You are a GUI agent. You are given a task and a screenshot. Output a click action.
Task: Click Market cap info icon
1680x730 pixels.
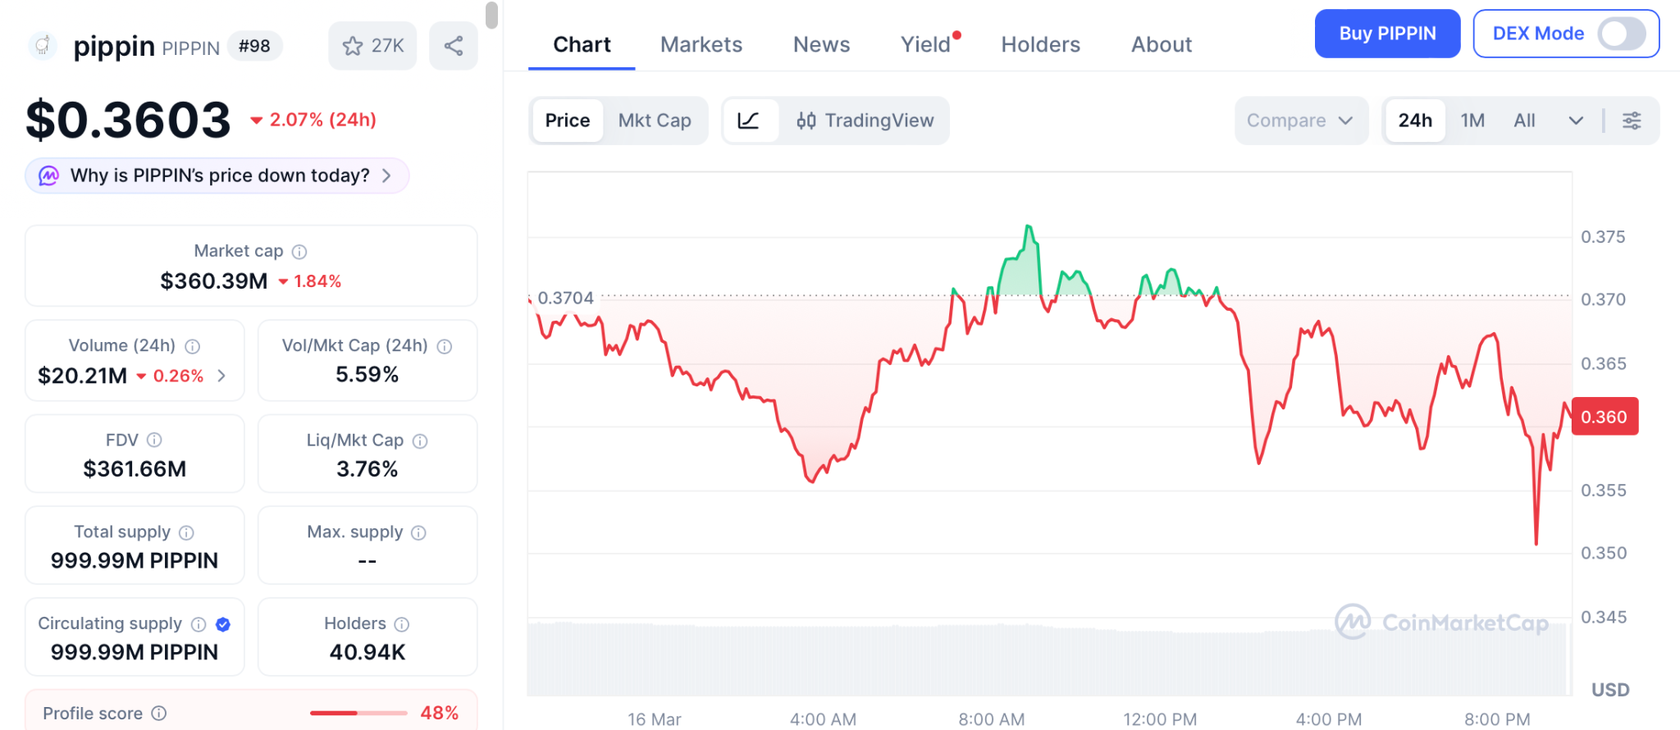(x=299, y=252)
